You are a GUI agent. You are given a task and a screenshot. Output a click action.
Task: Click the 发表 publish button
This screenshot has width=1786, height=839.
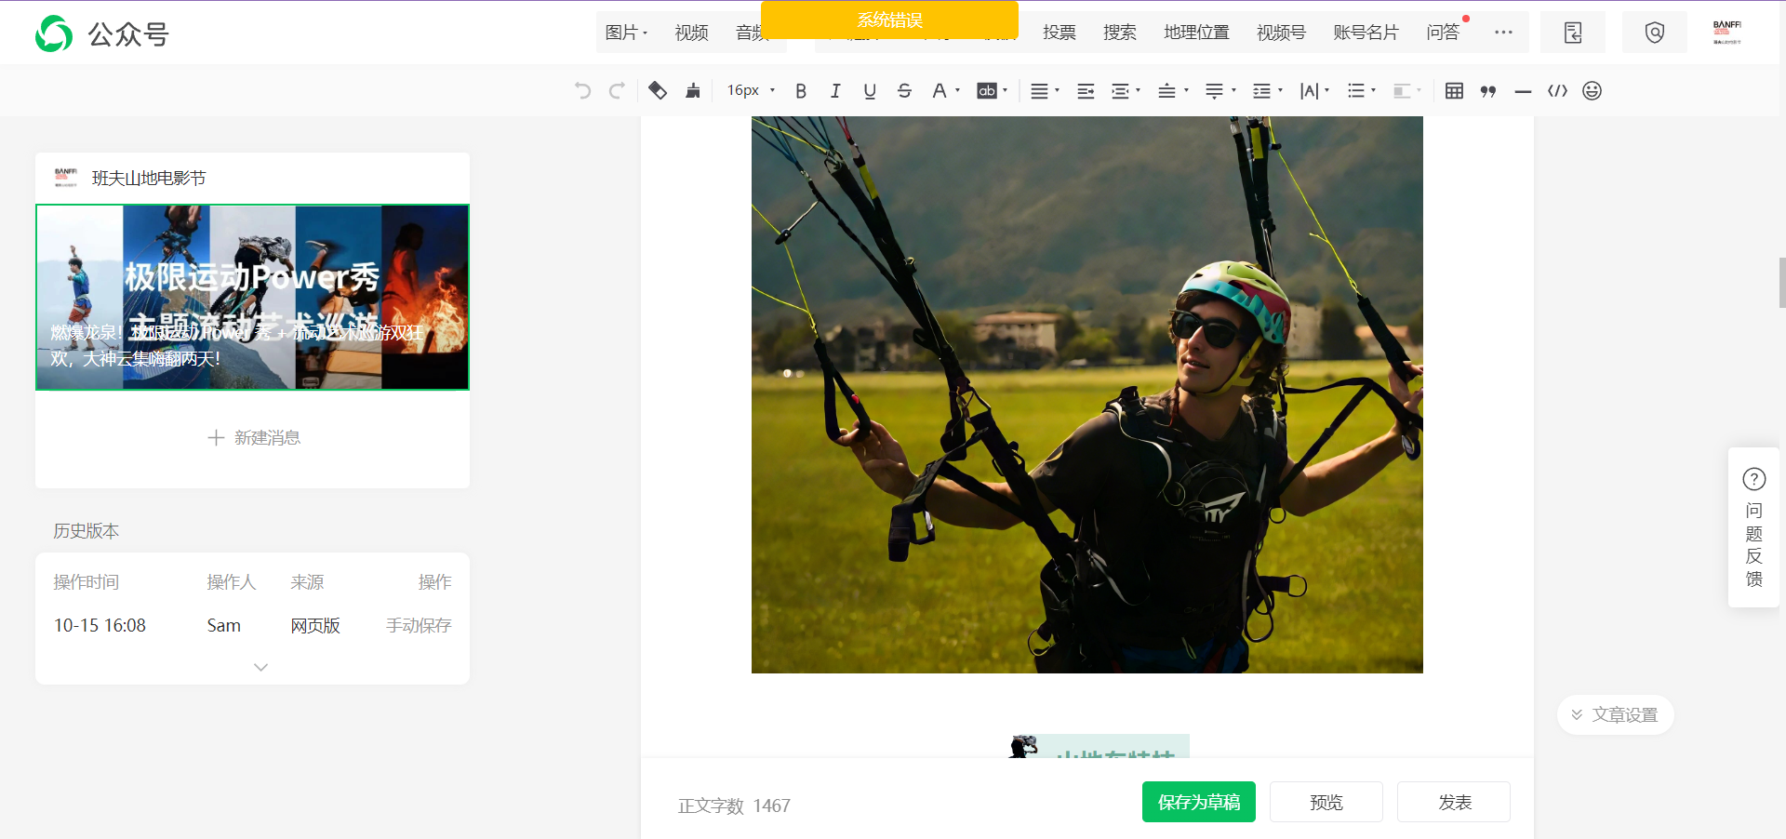pos(1454,802)
